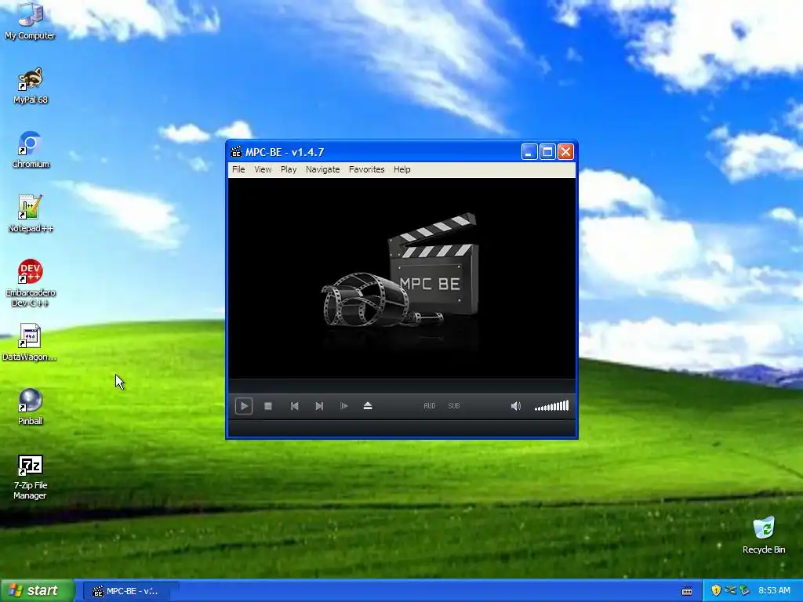Select the DataWagon desktop file icon
803x602 pixels.
tap(30, 343)
